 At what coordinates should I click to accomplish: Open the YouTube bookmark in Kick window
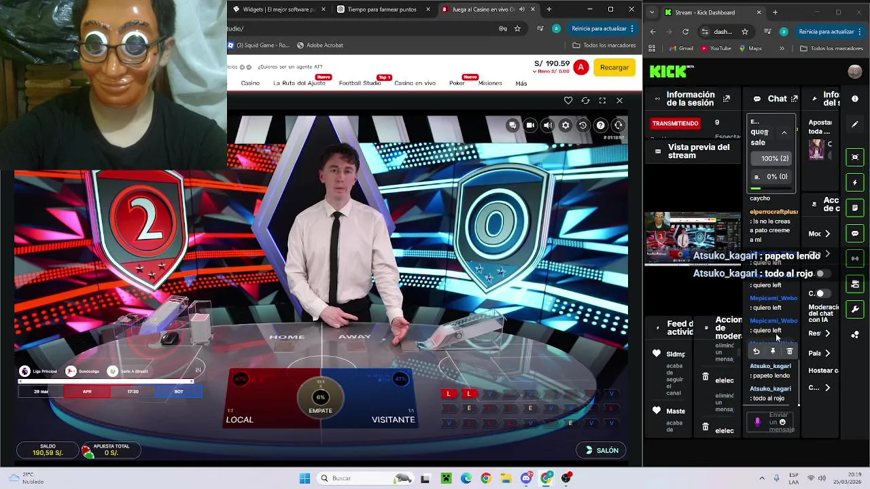(716, 48)
